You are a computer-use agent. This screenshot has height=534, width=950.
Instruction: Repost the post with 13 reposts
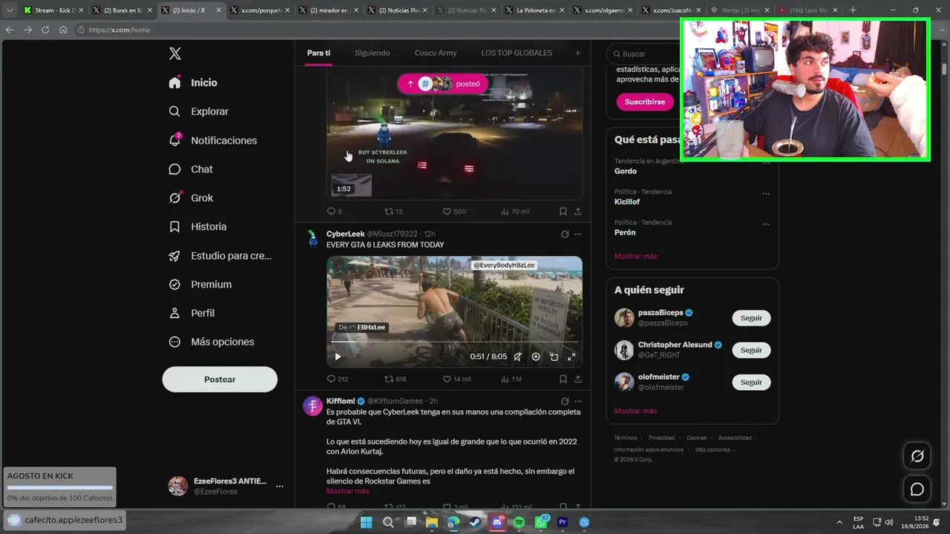(393, 211)
